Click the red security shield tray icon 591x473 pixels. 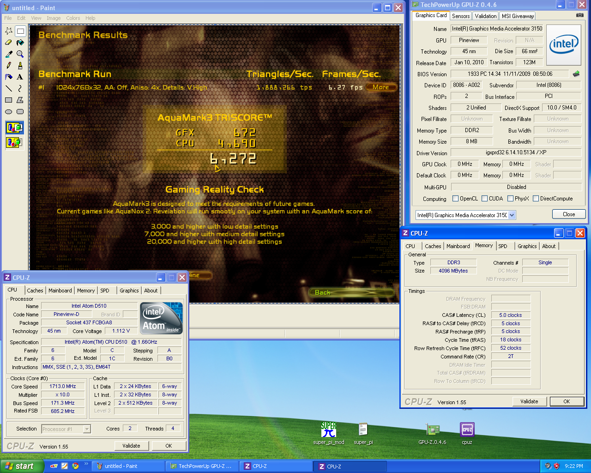pos(556,466)
